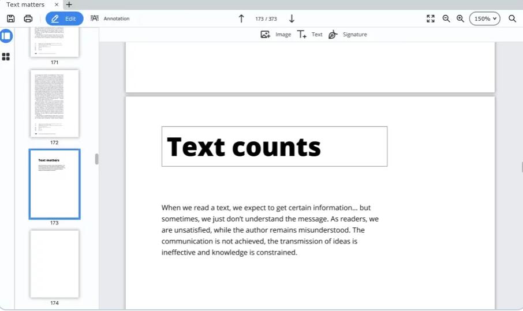Click the zoom in magnifier
Image resolution: width=523 pixels, height=311 pixels.
[460, 18]
